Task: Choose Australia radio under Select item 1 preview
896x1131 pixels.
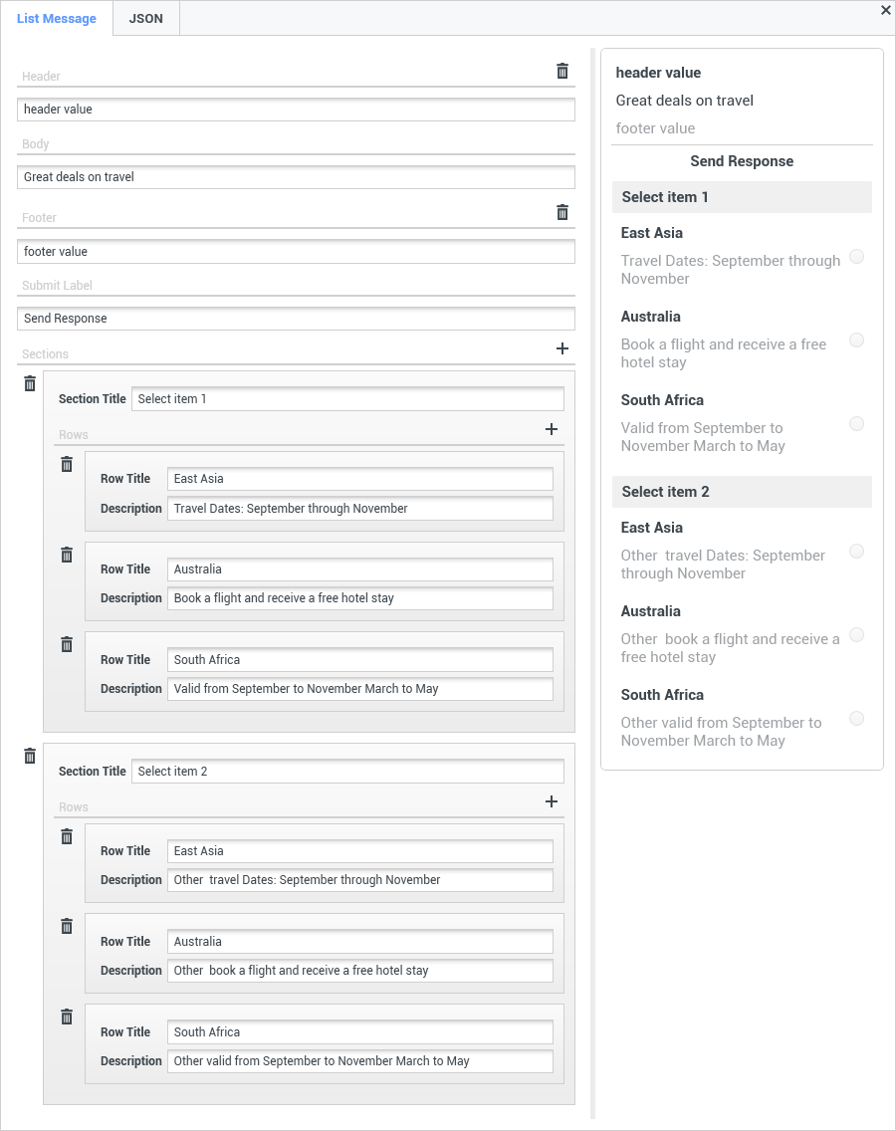Action: pos(856,340)
